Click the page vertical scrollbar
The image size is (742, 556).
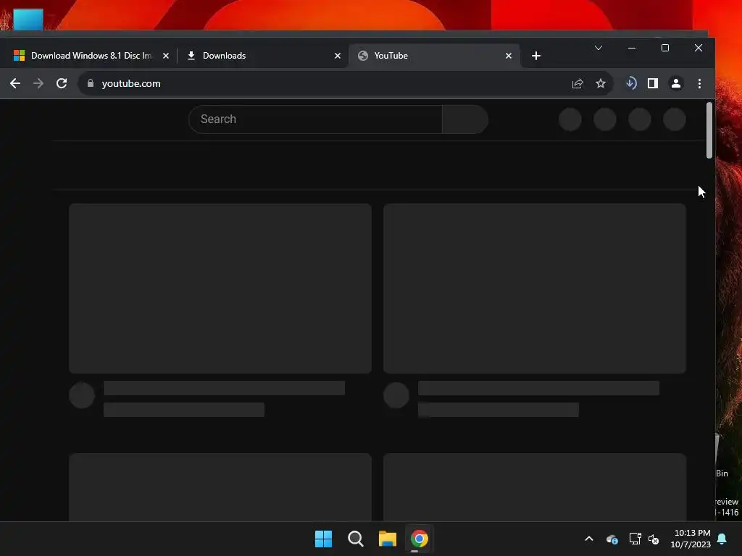(x=709, y=130)
